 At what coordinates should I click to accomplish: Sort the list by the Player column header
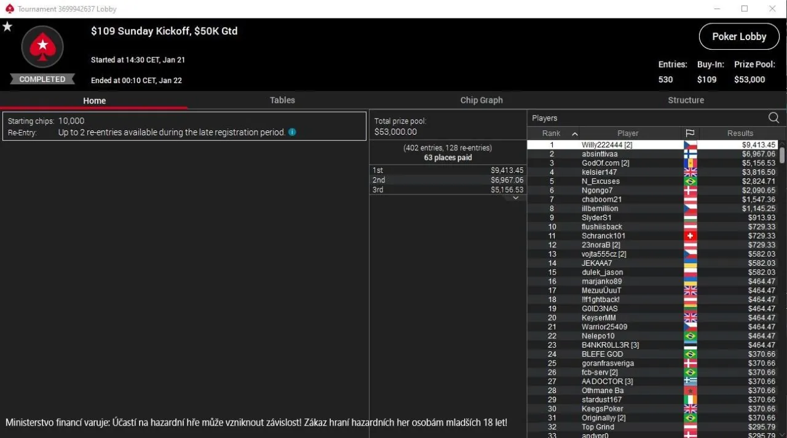pos(627,133)
